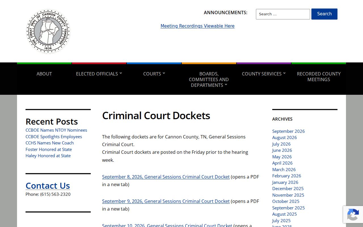Image resolution: width=363 pixels, height=227 pixels.
Task: Click the Cannon County seal logo
Action: click(48, 31)
